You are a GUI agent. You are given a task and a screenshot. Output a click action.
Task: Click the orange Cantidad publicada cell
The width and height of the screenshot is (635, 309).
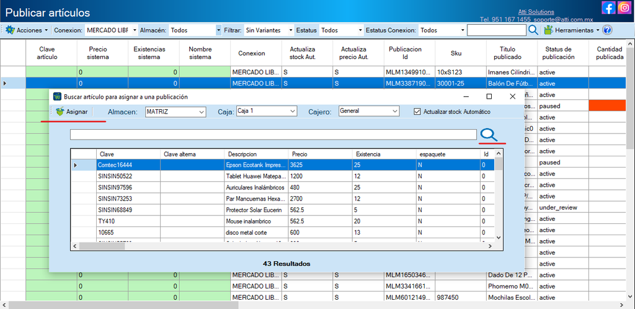point(607,105)
